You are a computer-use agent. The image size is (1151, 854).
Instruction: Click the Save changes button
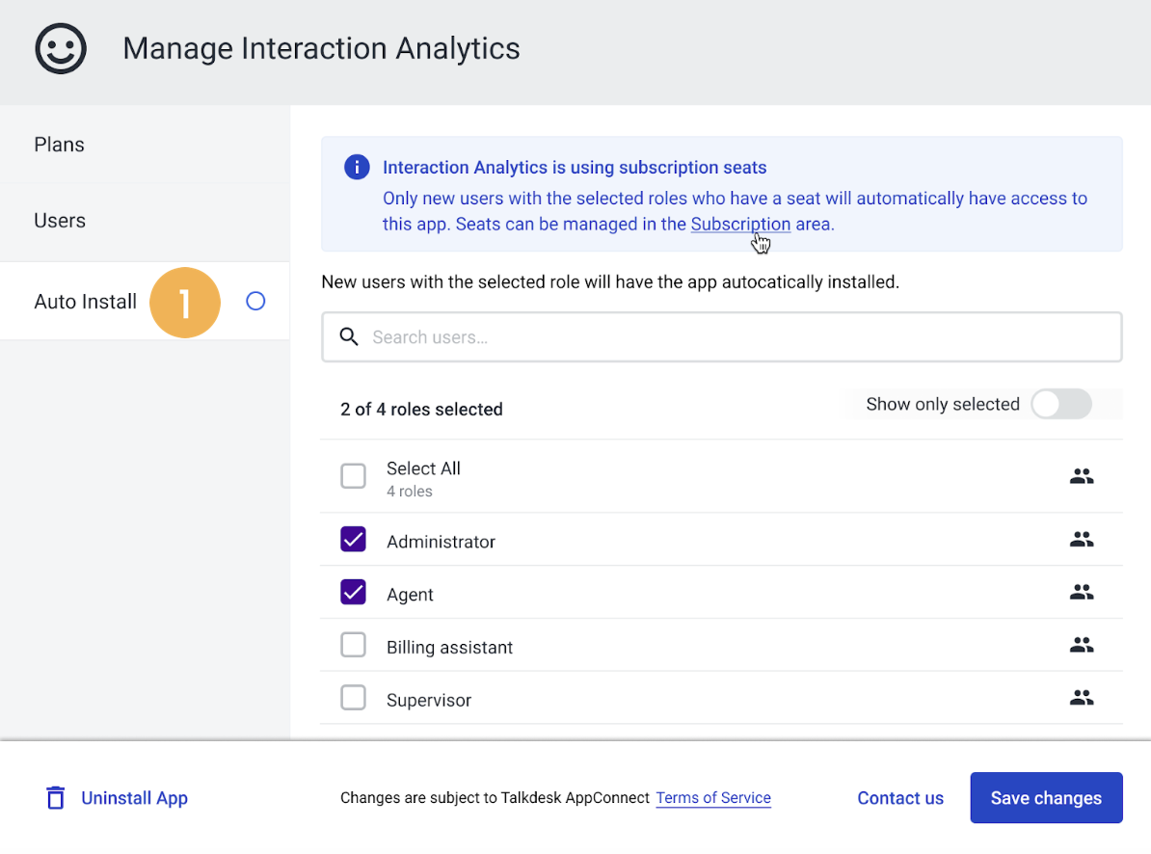point(1046,797)
